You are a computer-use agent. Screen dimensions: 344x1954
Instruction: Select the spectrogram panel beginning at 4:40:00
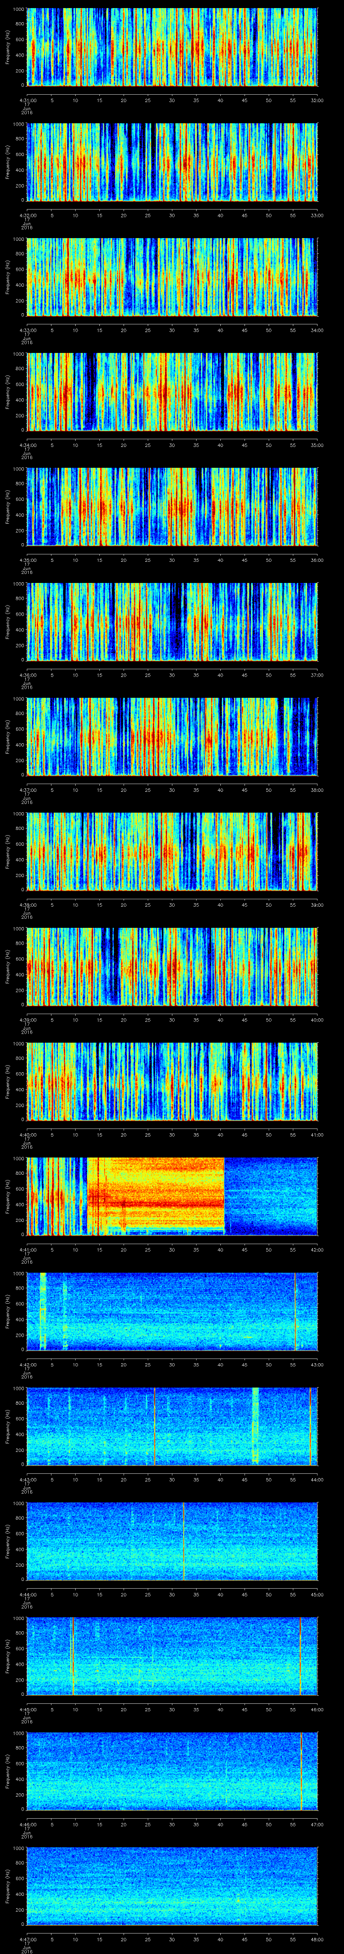[172, 1082]
